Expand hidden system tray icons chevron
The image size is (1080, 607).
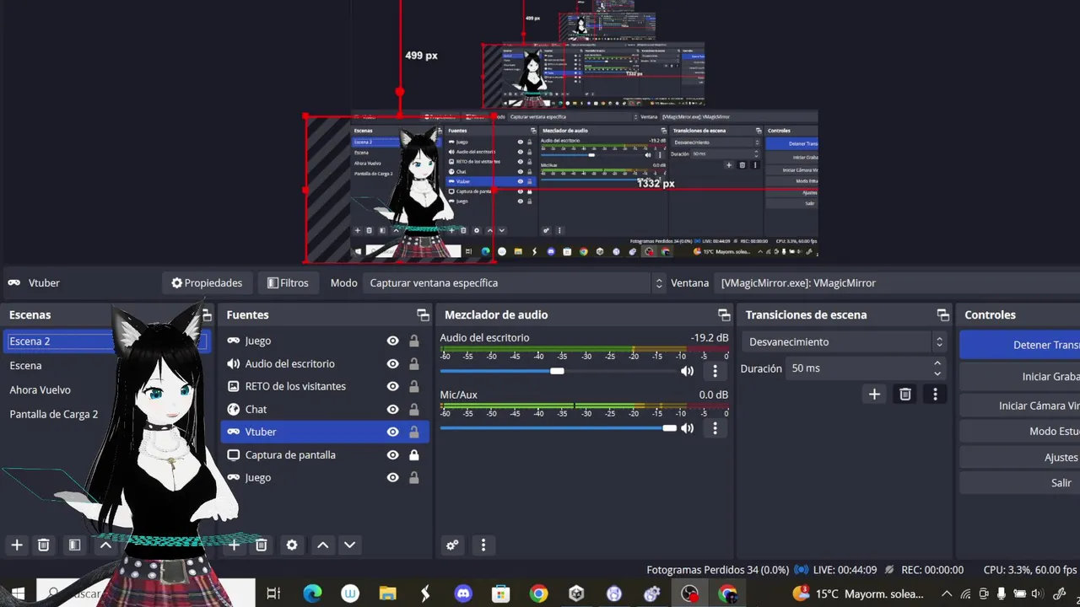click(x=947, y=594)
